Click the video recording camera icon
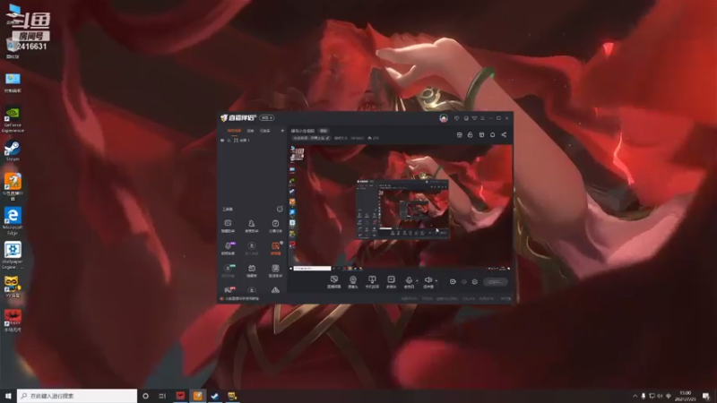 [x=453, y=282]
